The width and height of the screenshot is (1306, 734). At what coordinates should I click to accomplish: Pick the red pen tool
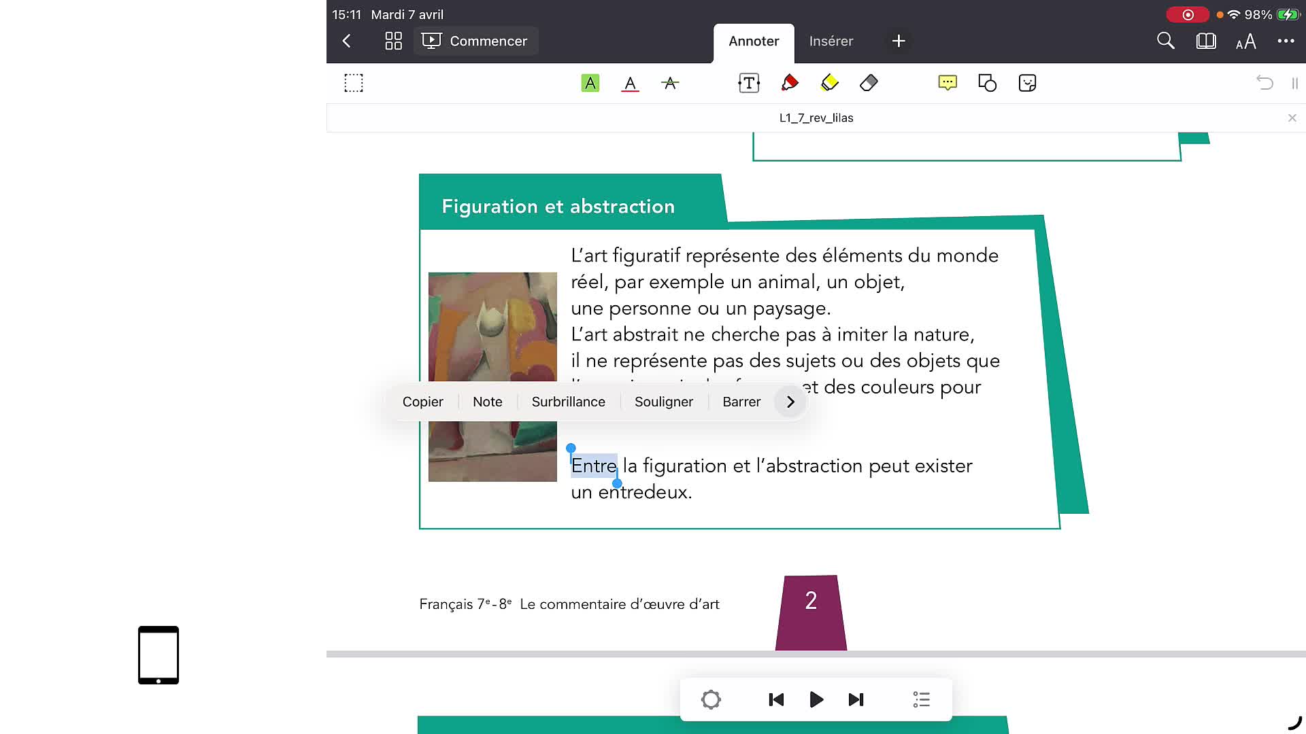click(x=789, y=83)
